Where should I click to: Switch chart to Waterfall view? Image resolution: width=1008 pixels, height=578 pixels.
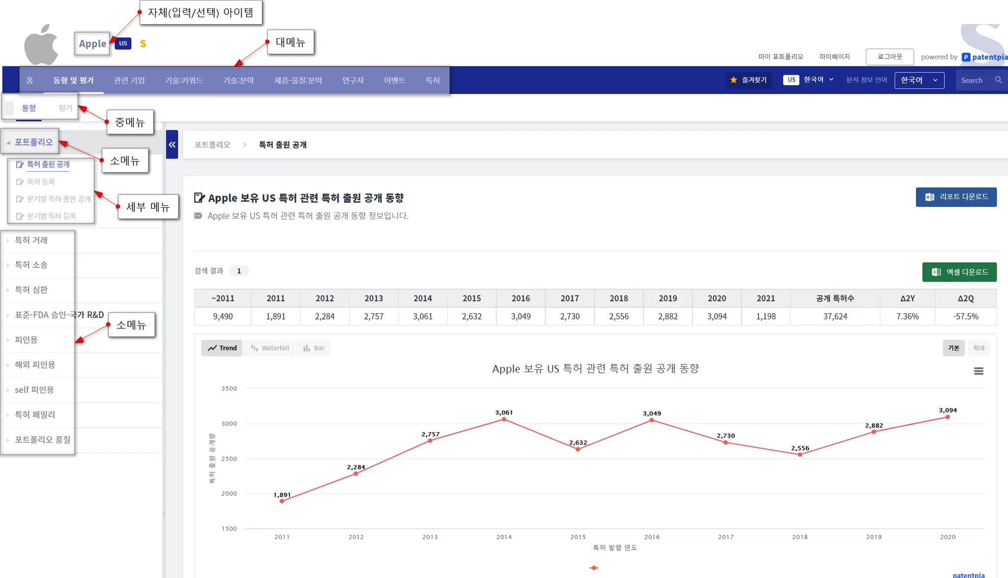[x=270, y=348]
